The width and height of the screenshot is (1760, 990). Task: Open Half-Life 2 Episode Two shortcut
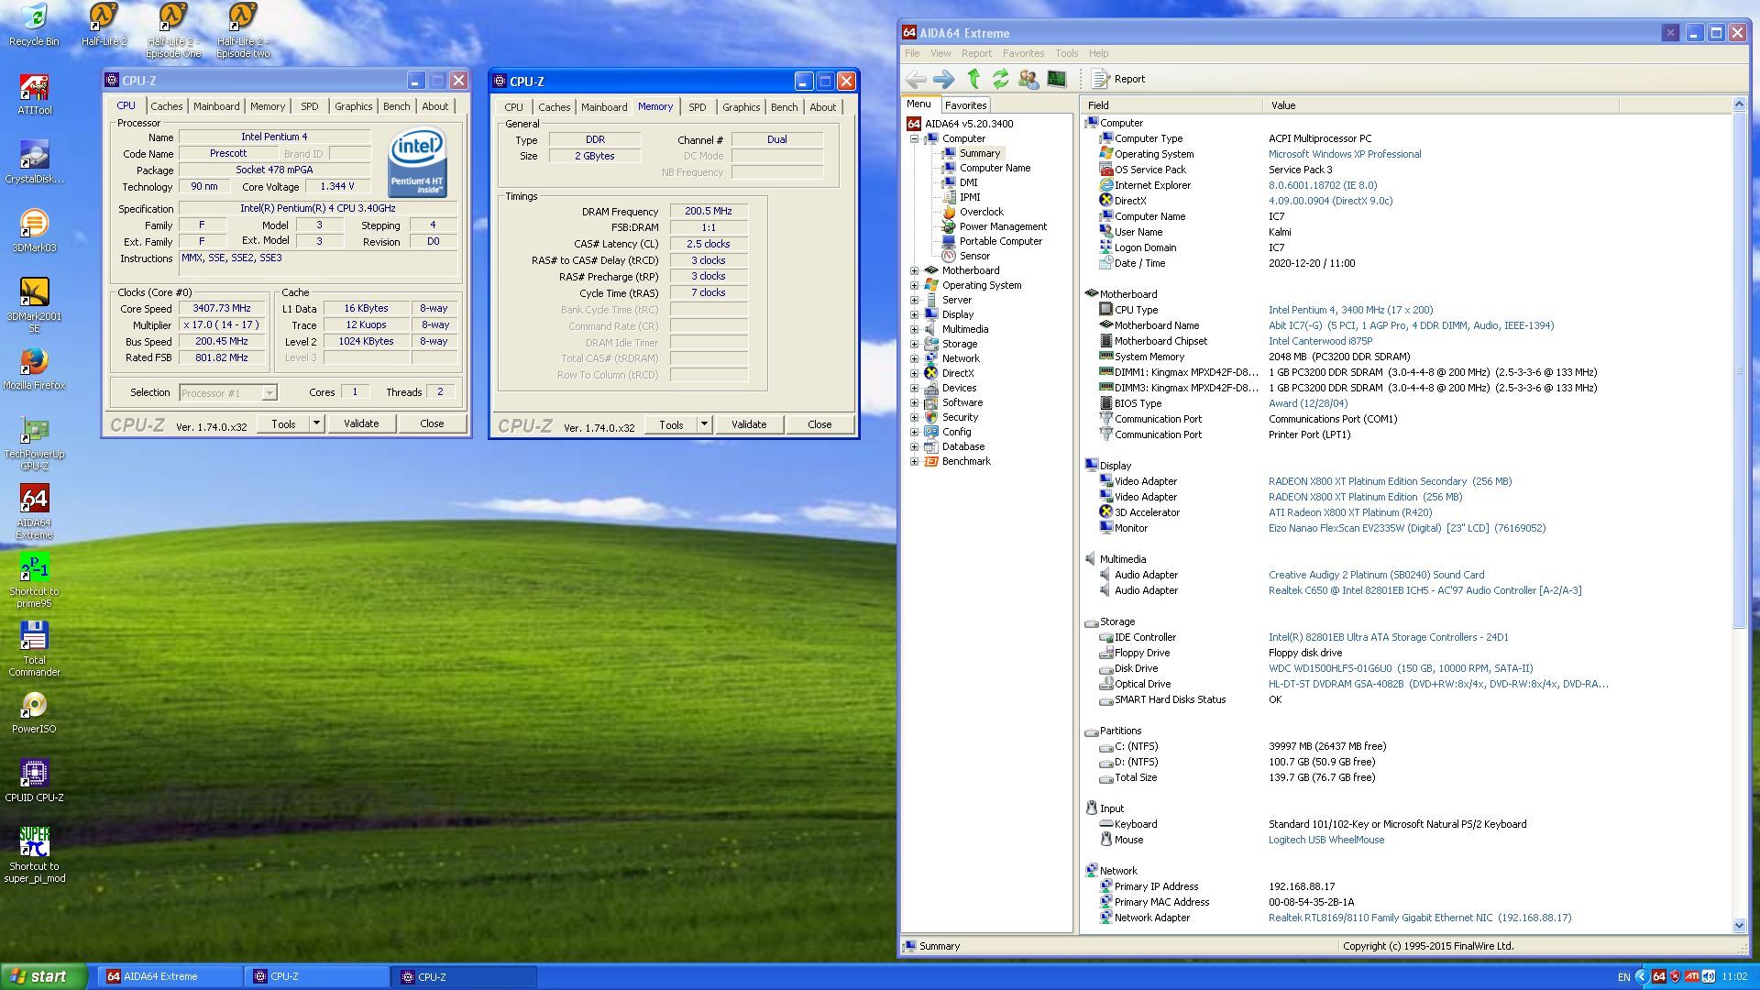coord(243,30)
